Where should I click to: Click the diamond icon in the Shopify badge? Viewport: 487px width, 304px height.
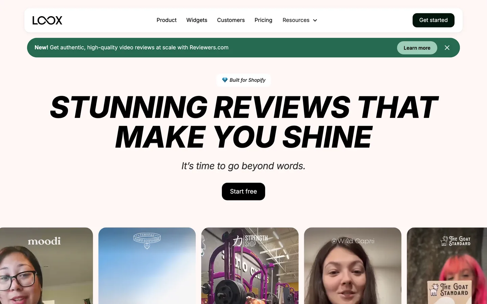point(225,80)
